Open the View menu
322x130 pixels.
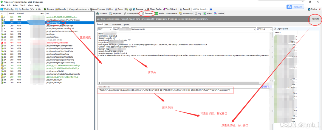pos(30,6)
